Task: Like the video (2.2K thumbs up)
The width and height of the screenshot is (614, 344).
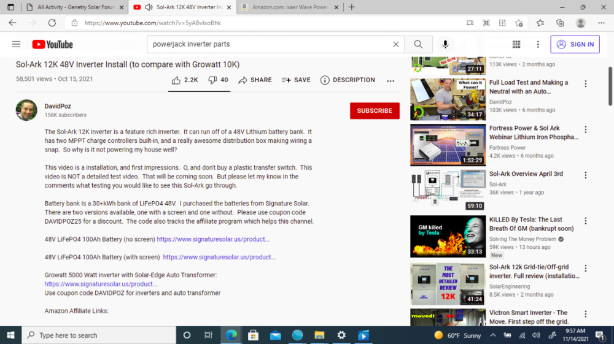Action: point(185,80)
